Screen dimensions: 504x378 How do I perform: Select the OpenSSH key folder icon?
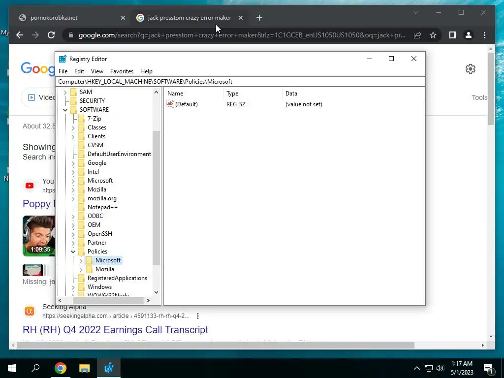[82, 234]
